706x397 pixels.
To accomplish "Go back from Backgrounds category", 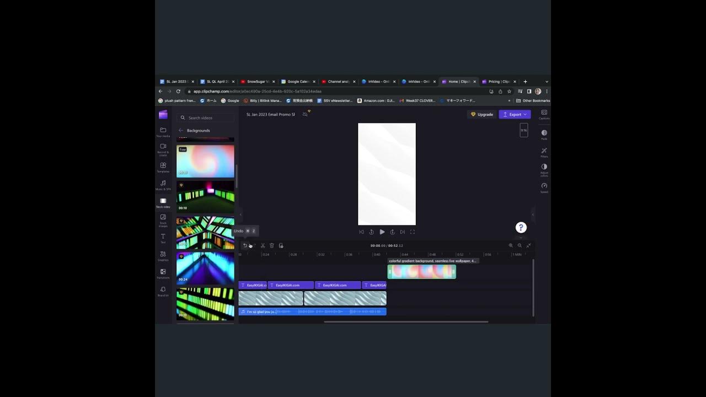I will (180, 131).
